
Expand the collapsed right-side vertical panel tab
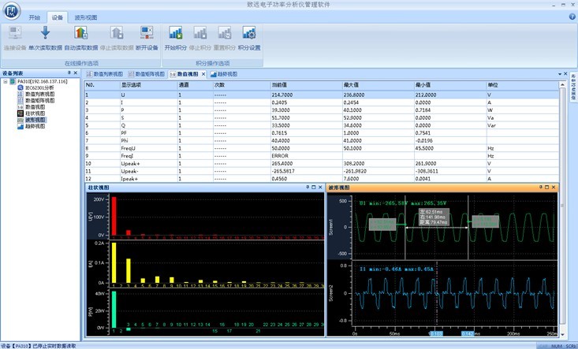(x=573, y=87)
